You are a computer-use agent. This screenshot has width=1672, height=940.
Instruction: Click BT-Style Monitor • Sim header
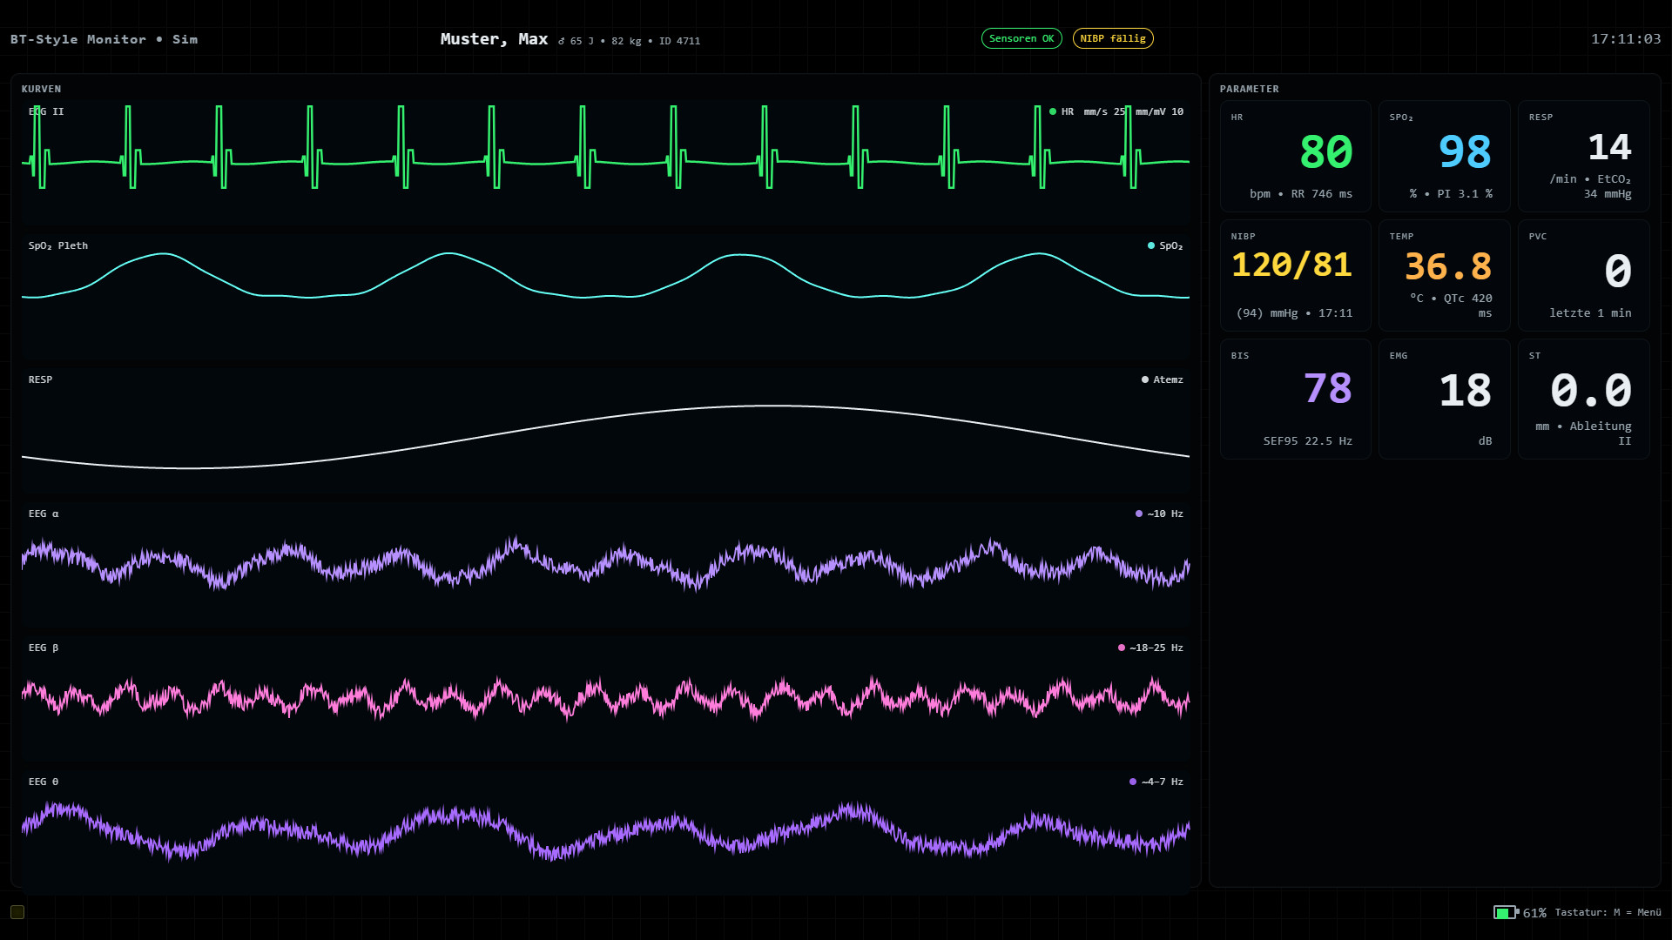tap(103, 38)
